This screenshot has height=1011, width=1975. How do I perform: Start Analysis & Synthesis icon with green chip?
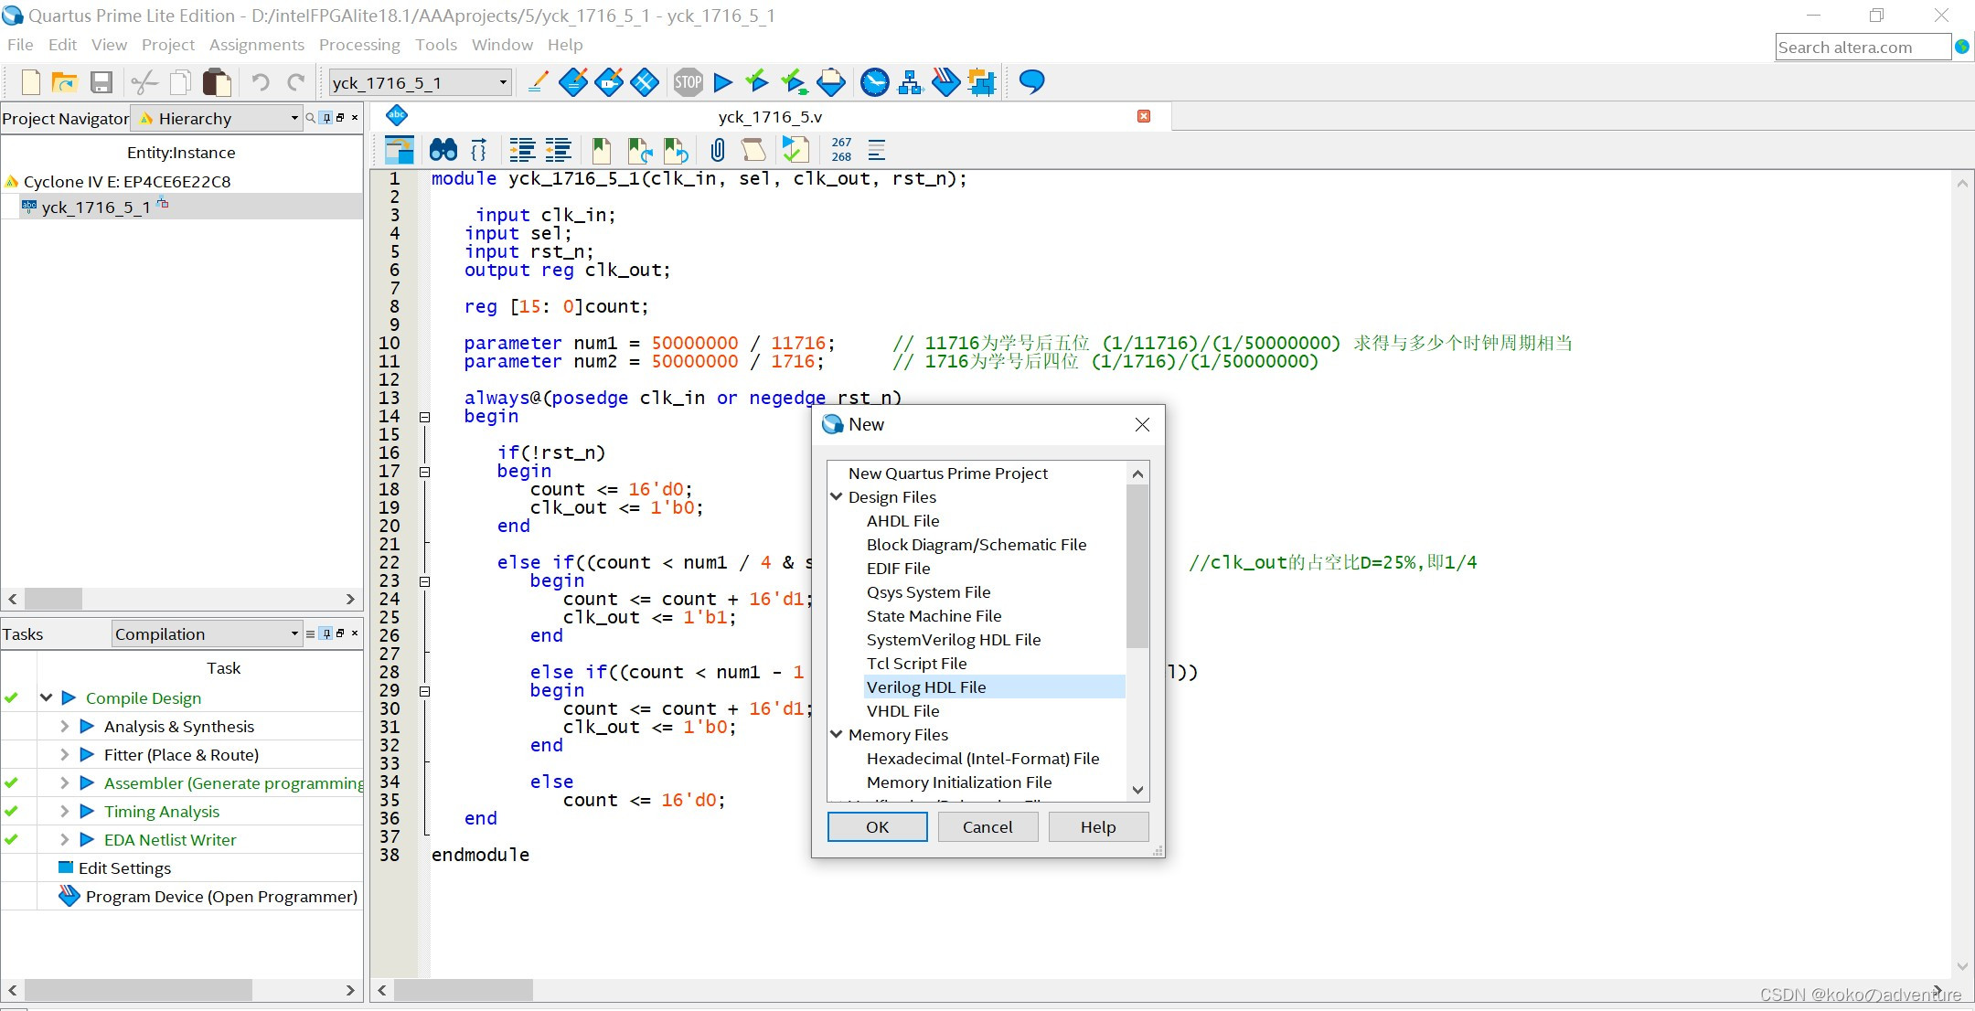point(794,82)
